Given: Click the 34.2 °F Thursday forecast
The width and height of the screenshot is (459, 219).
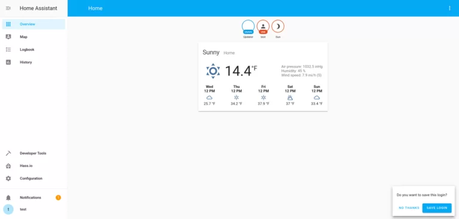Looking at the screenshot, I should 237,104.
